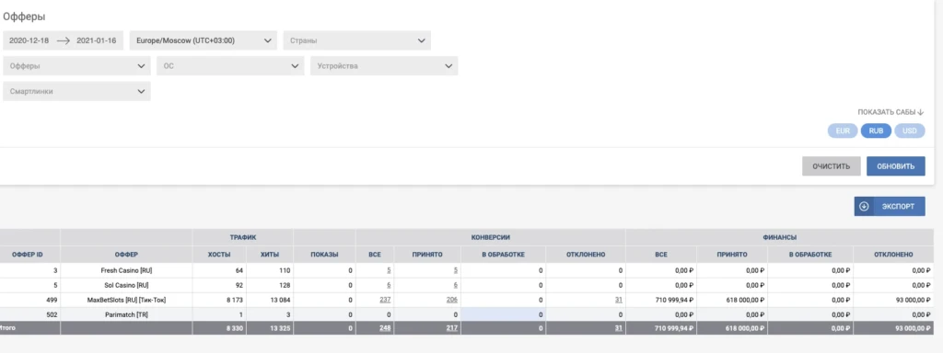943x353 pixels.
Task: Open MaxBetSlots all conversions link 237
Action: pos(386,300)
